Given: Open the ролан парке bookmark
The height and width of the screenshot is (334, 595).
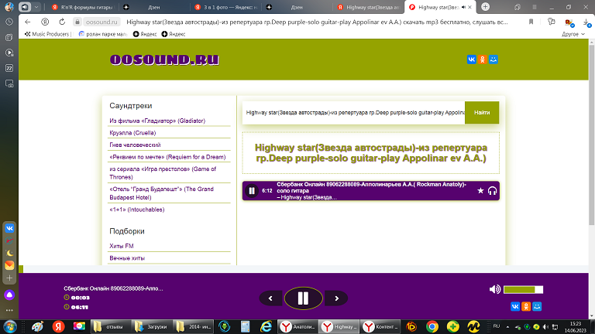Looking at the screenshot, I should (103, 34).
